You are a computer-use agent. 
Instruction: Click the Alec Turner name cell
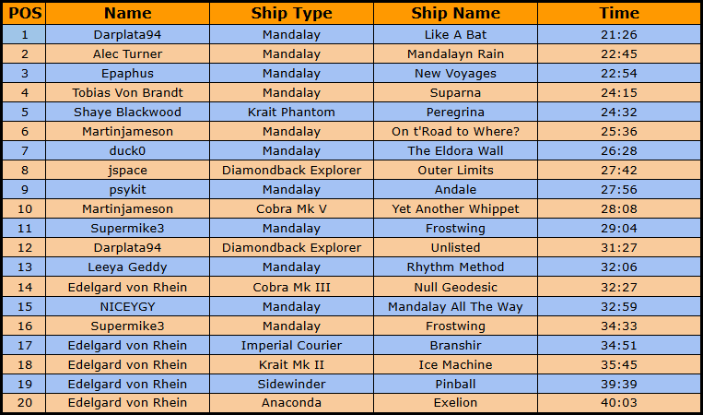click(x=127, y=53)
